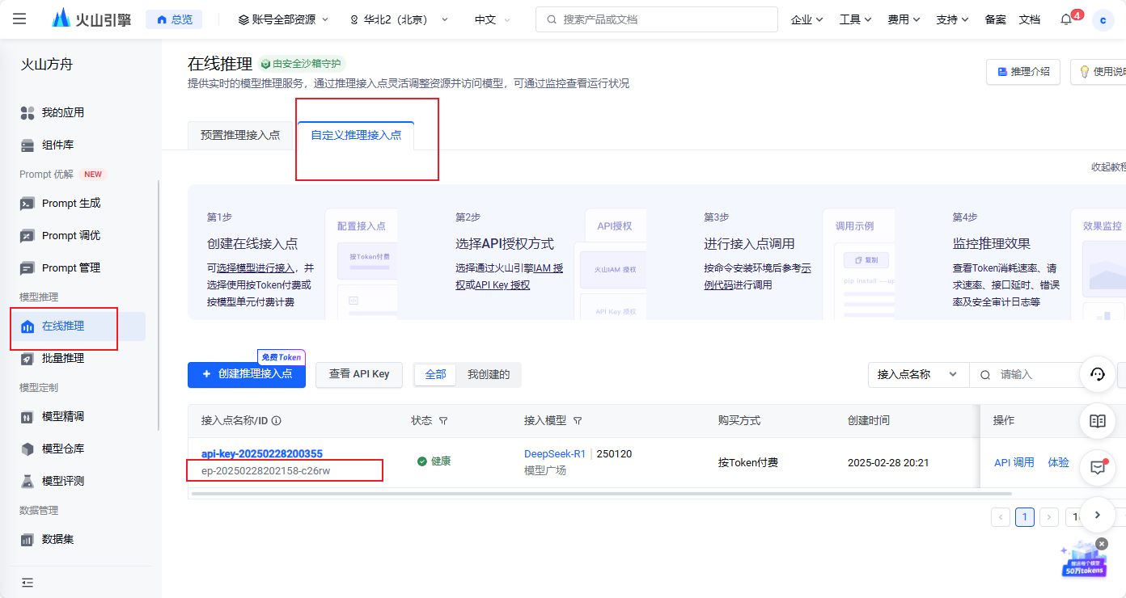Viewport: 1126px width, 598px height.
Task: Collapse the sidebar with bottom icon
Action: click(28, 582)
